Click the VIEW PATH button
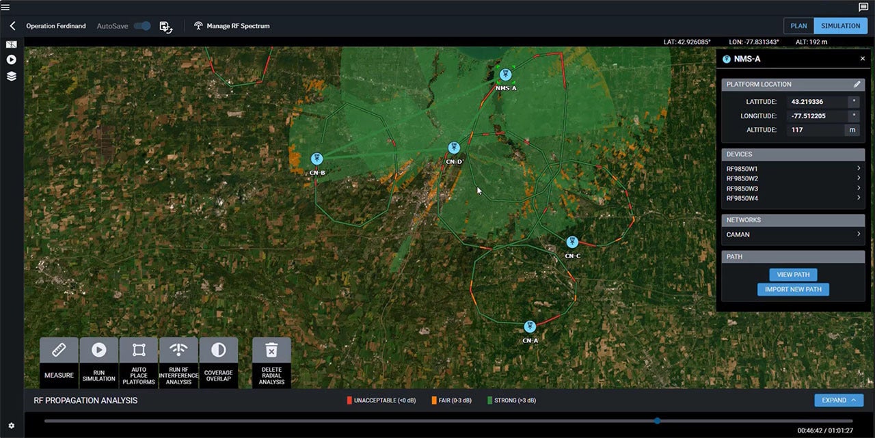Viewport: 875px width, 438px height. [793, 274]
